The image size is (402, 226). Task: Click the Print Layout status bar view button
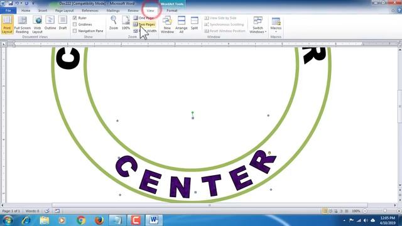click(325, 211)
